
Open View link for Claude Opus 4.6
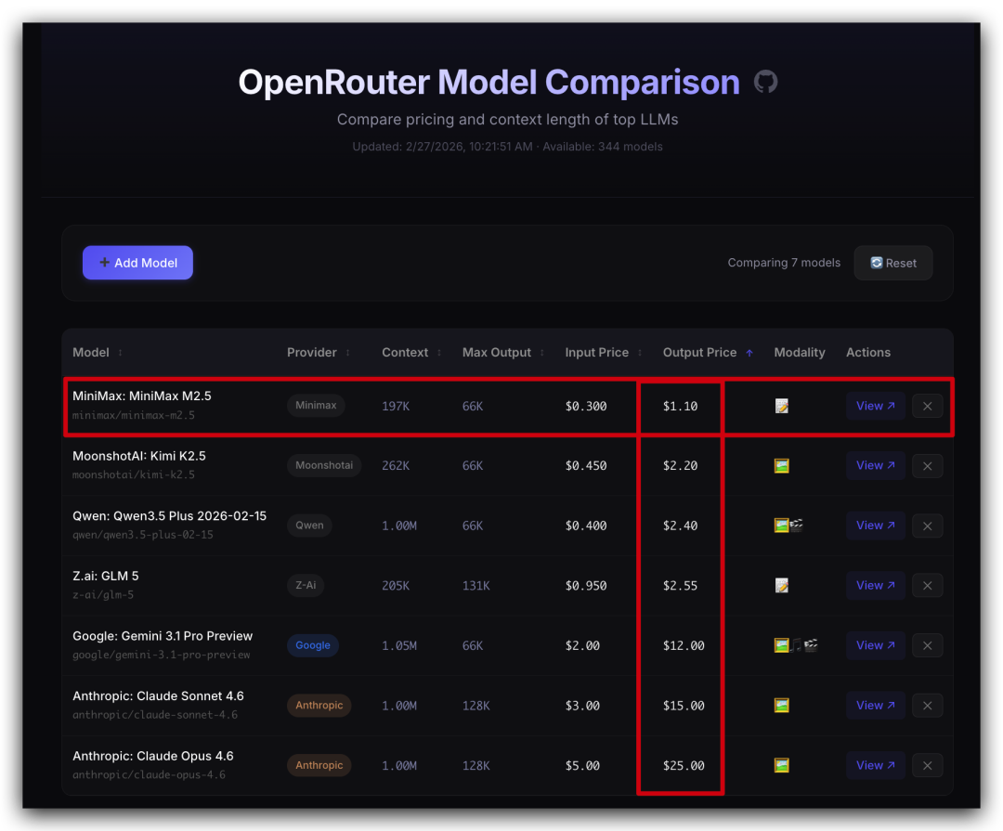[875, 766]
